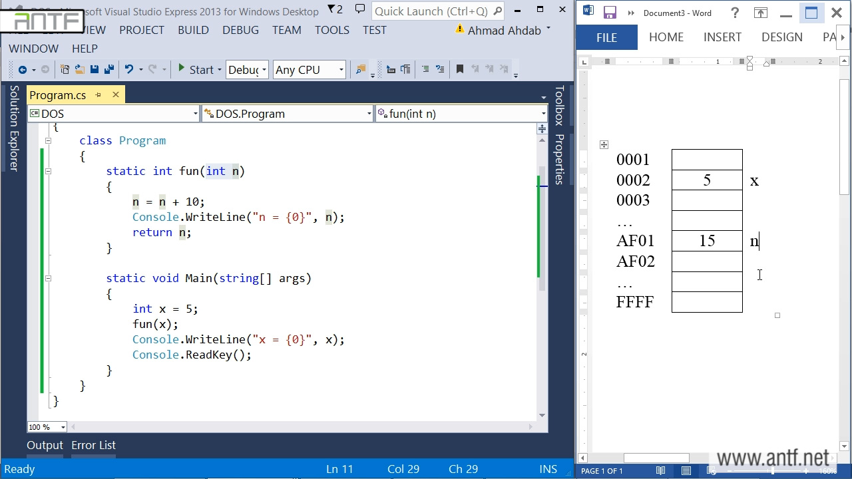The image size is (852, 479).
Task: Toggle a bookmark with the bookmark icon
Action: pyautogui.click(x=459, y=69)
